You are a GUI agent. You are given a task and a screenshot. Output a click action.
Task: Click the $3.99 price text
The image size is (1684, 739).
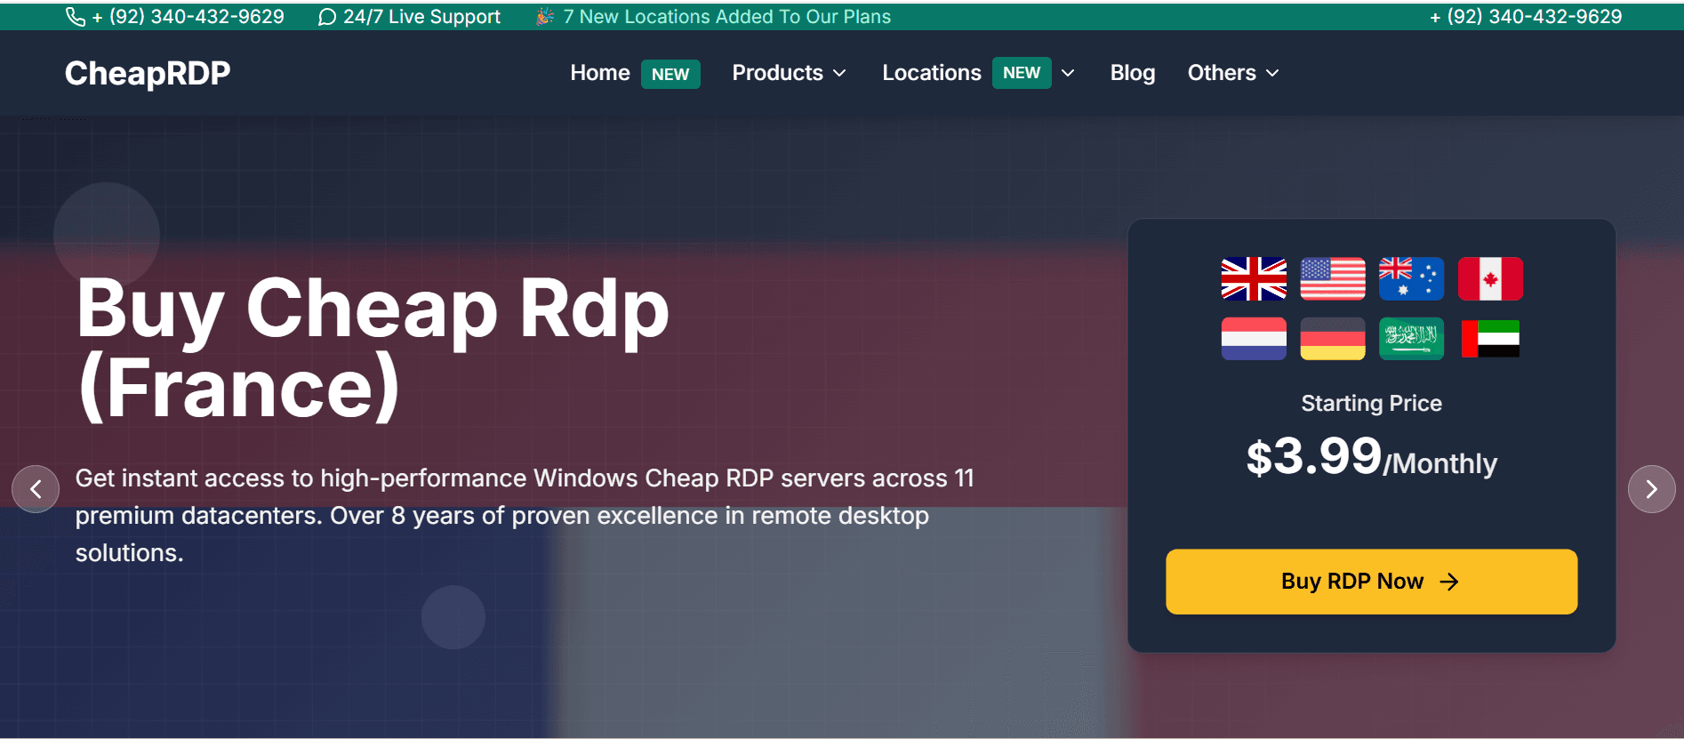pos(1314,457)
